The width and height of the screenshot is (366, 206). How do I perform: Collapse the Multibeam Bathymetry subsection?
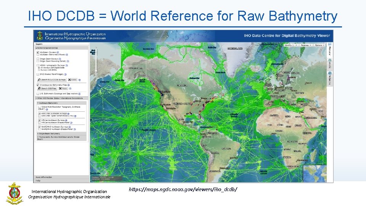click(x=62, y=103)
